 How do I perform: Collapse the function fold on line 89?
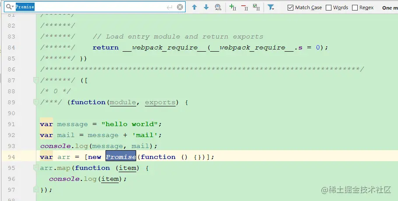pos(36,102)
